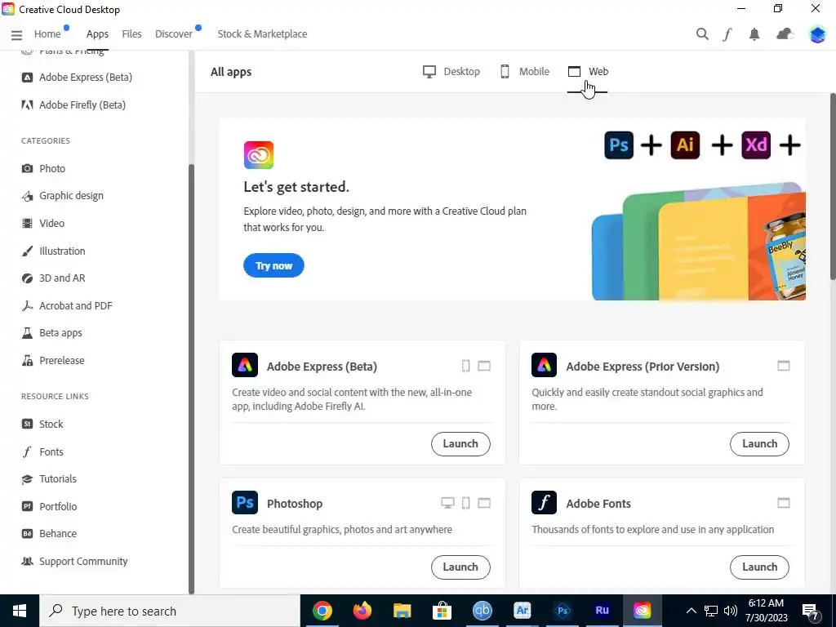This screenshot has height=627, width=836.
Task: Click the Adobe XD icon in banner
Action: 756,145
